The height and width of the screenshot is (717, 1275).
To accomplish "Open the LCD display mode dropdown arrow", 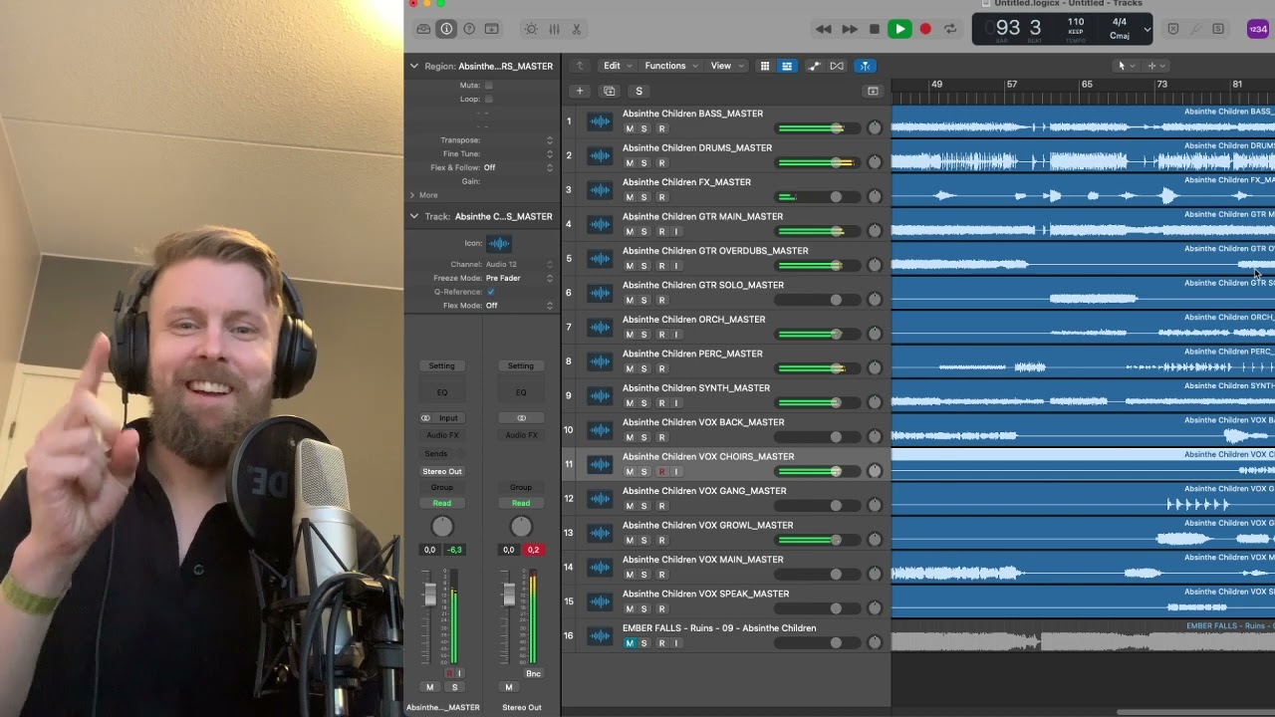I will pyautogui.click(x=1147, y=29).
